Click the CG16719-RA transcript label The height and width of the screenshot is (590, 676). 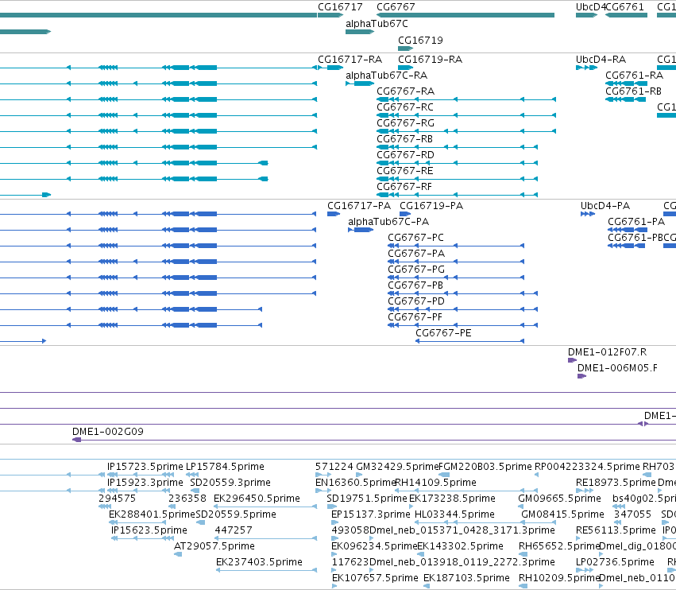pos(431,59)
